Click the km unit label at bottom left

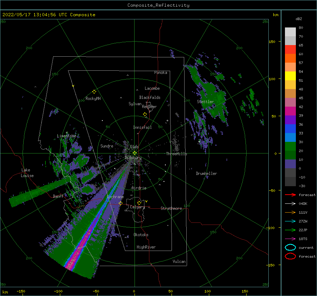pos(5,292)
